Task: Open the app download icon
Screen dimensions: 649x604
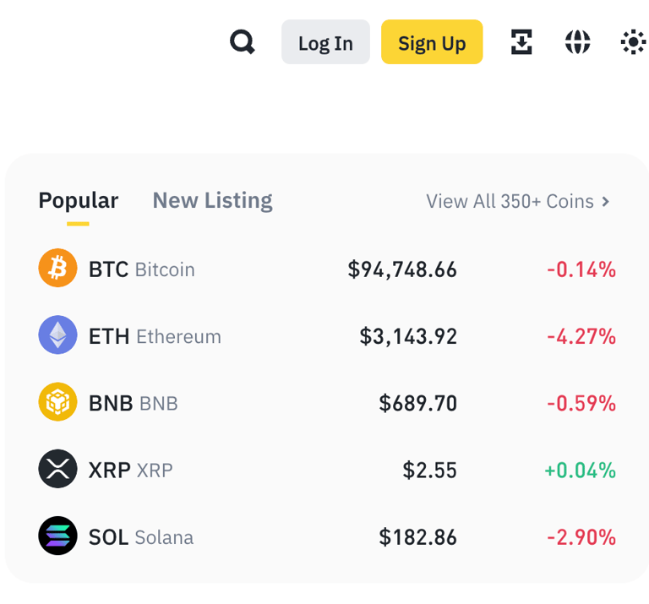Action: click(x=521, y=41)
